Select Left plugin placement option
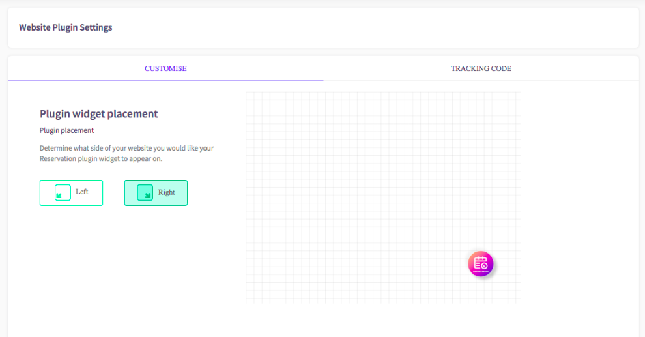Image resolution: width=645 pixels, height=337 pixels. (71, 192)
